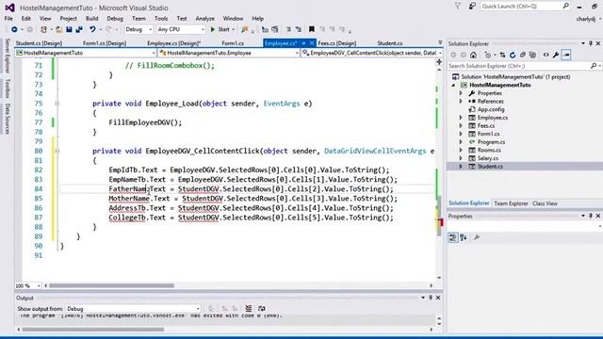Open the Server Explorer side tab
The width and height of the screenshot is (603, 339).
click(x=7, y=56)
